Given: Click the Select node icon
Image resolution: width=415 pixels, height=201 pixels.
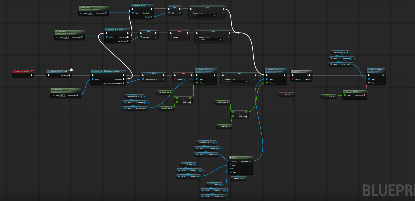Looking at the screenshot, I should click(231, 158).
